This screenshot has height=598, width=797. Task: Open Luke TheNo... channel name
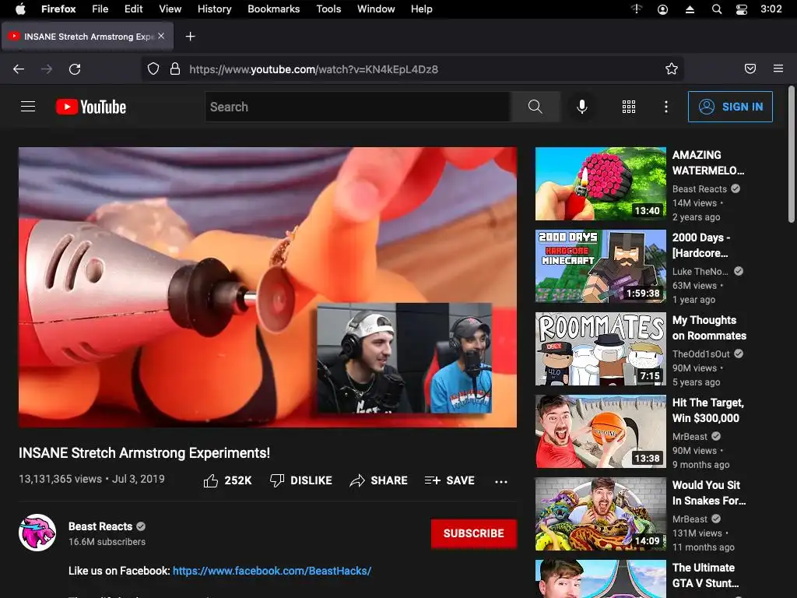click(700, 272)
